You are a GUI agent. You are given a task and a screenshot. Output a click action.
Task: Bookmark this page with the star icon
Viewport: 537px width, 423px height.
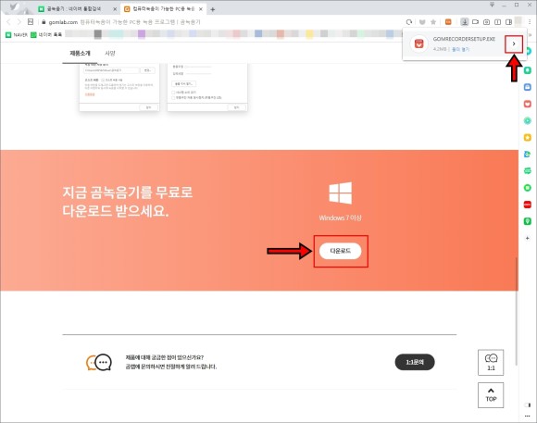pos(433,22)
